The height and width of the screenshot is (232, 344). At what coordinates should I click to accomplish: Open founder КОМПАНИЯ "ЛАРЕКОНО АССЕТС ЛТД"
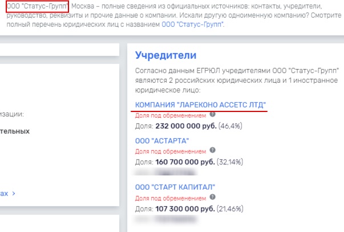coord(200,105)
